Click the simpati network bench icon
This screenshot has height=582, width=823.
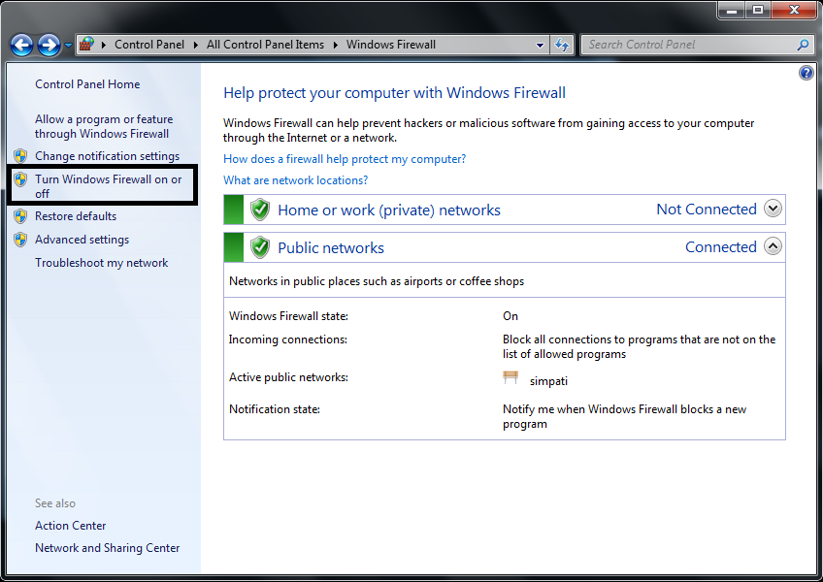pyautogui.click(x=510, y=377)
